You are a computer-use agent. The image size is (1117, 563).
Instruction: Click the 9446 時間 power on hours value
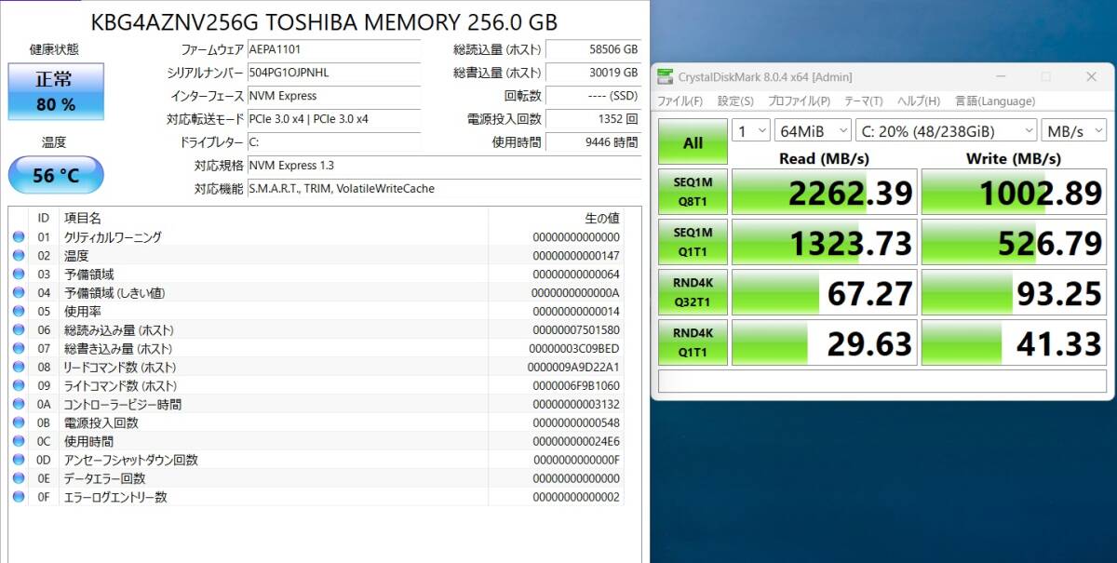pyautogui.click(x=593, y=142)
